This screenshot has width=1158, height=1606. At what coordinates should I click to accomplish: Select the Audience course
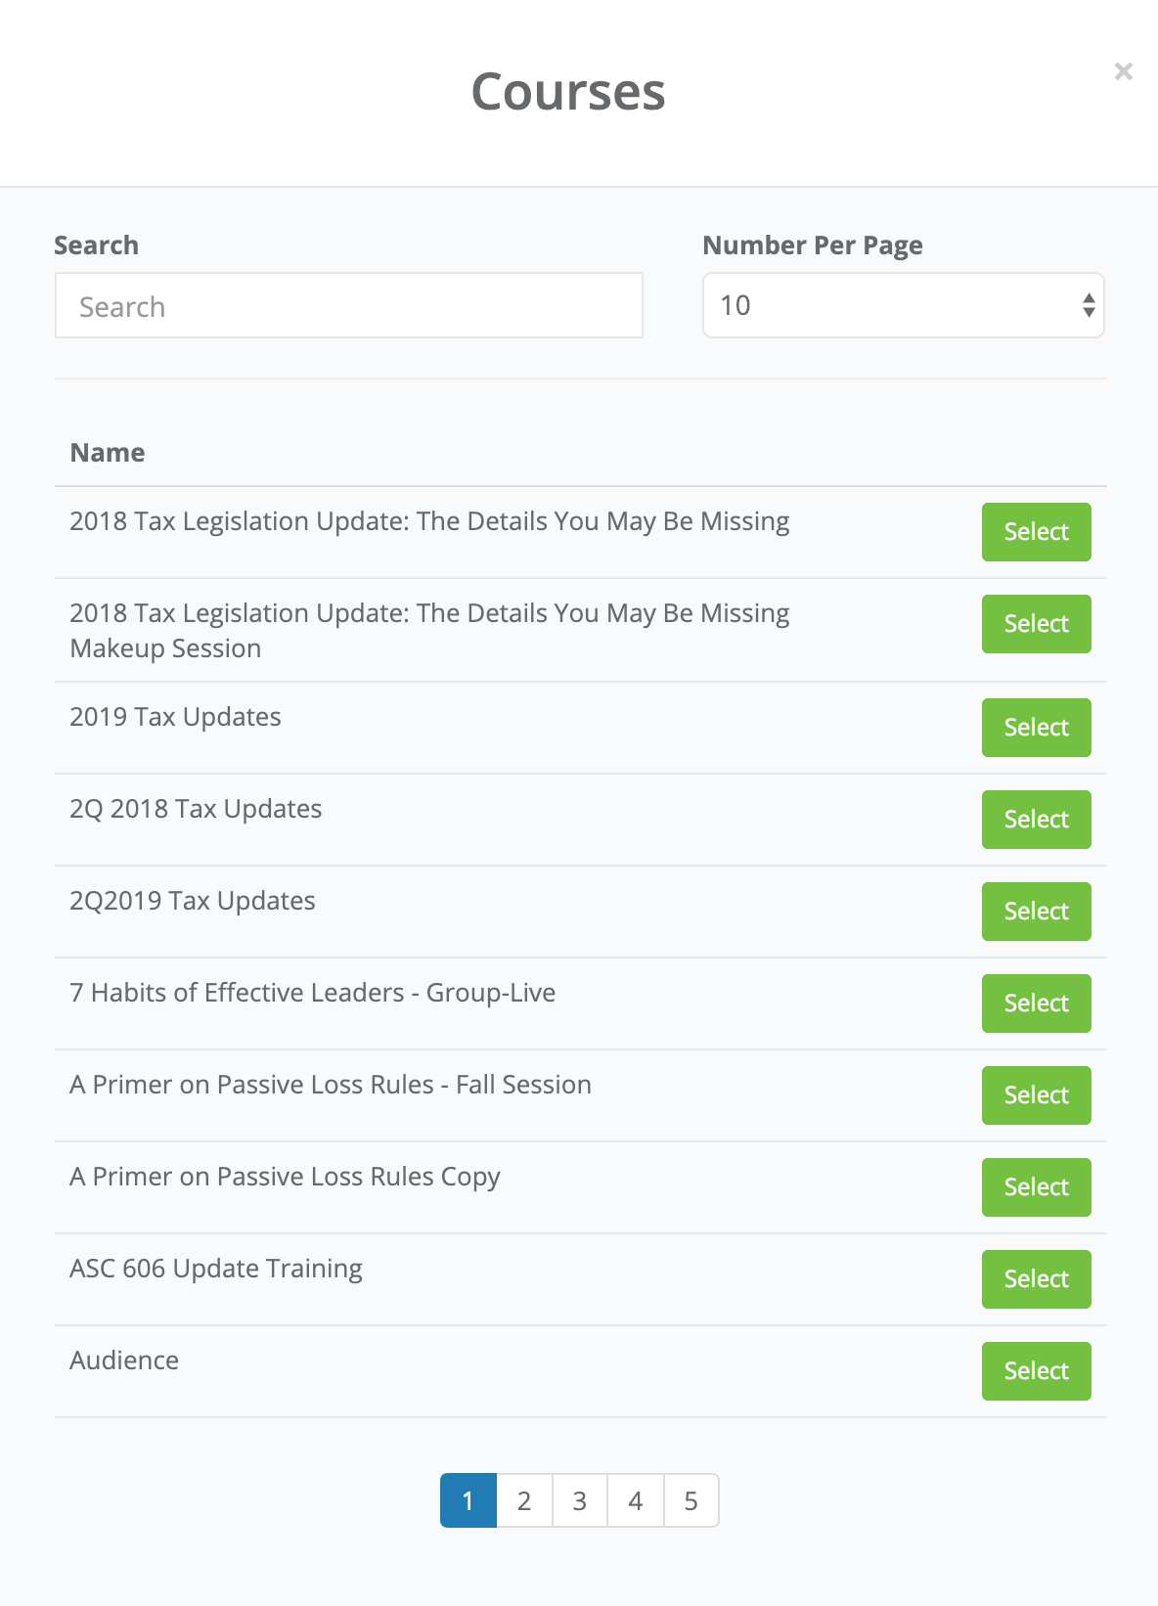(1037, 1371)
